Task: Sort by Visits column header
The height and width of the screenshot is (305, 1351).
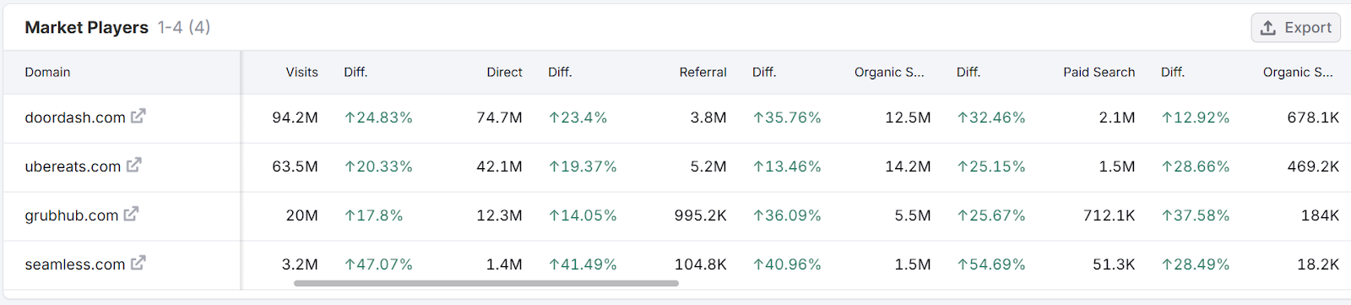Action: pyautogui.click(x=301, y=73)
